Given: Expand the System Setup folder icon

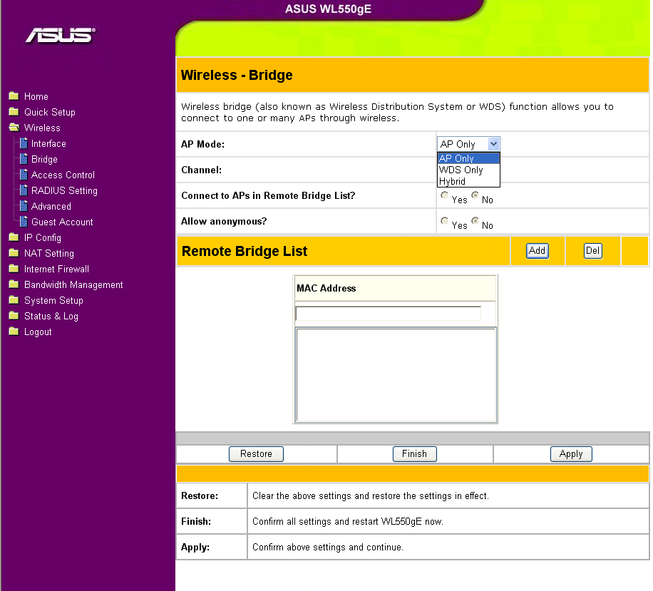Looking at the screenshot, I should pyautogui.click(x=14, y=300).
